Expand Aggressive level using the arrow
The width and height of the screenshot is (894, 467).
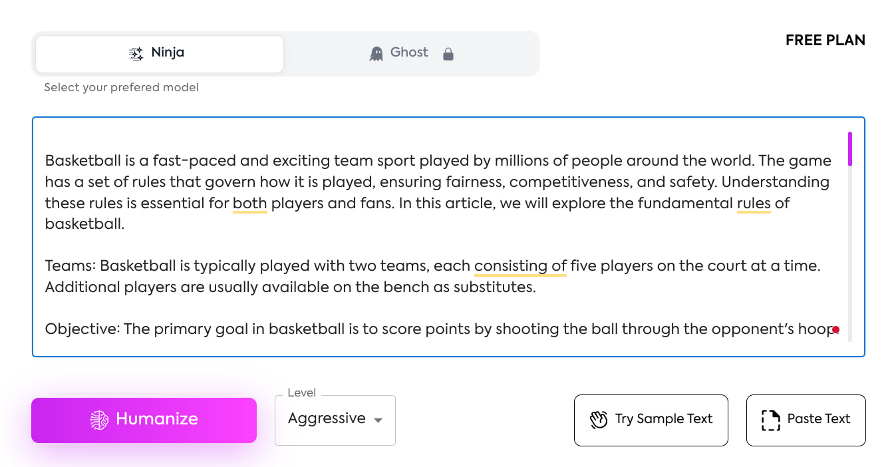pyautogui.click(x=378, y=420)
